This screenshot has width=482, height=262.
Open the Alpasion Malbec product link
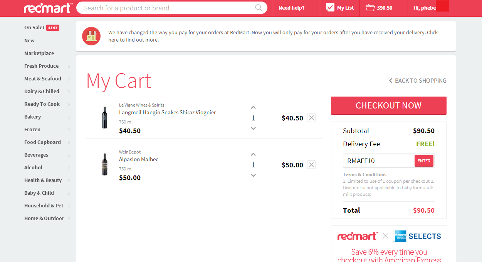click(139, 159)
